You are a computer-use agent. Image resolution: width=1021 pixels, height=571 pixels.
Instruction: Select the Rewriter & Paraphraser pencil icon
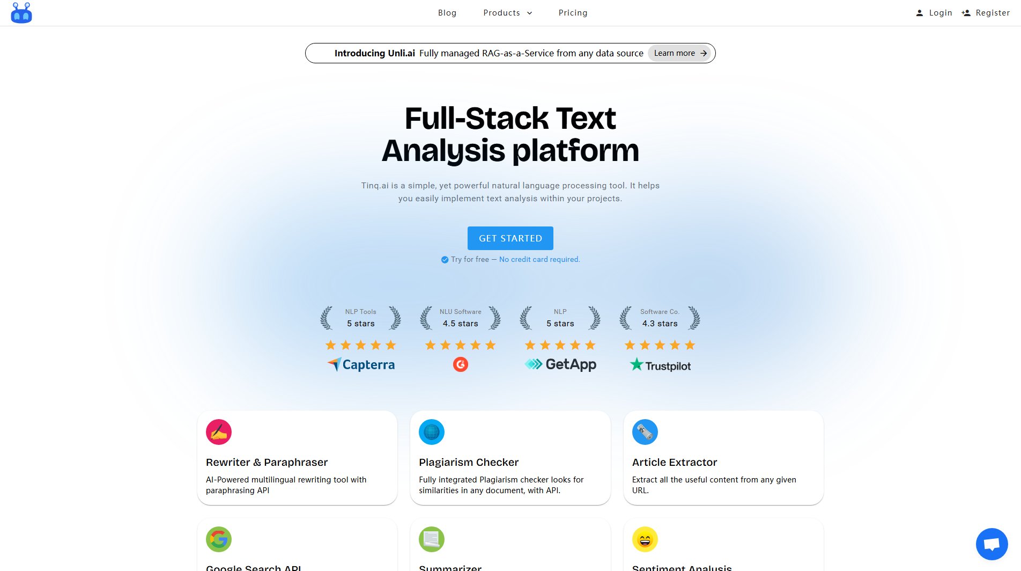(x=218, y=431)
